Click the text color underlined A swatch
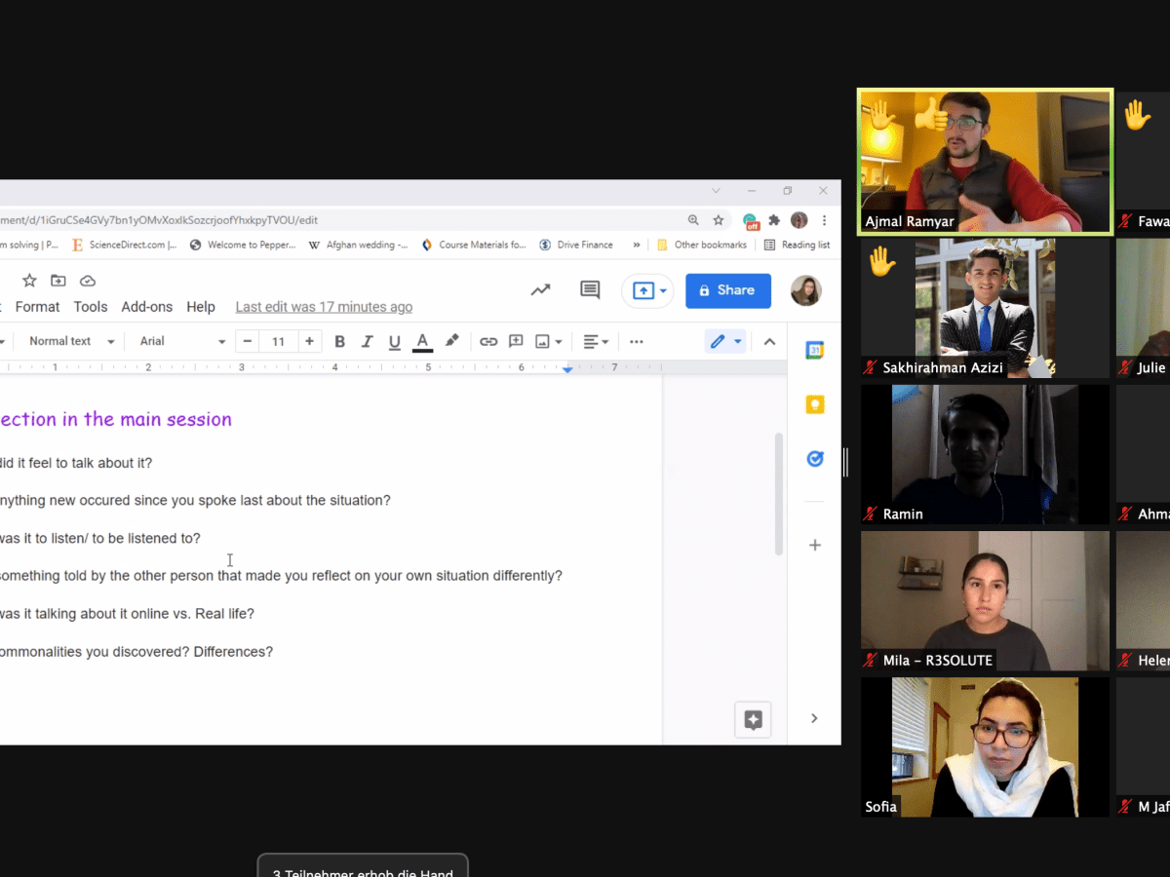Image resolution: width=1170 pixels, height=877 pixels. point(422,341)
